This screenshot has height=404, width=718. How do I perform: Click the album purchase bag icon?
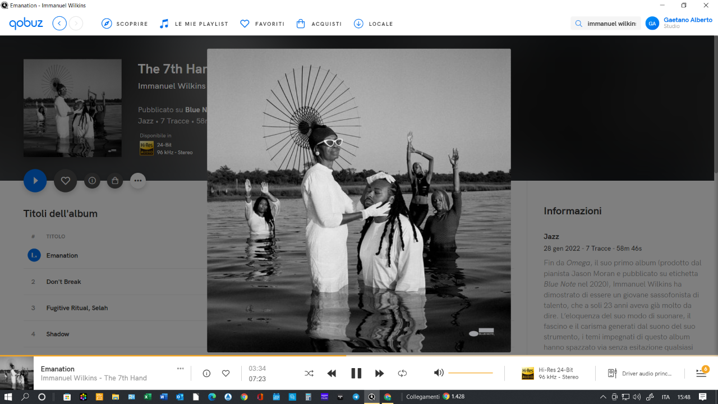[x=115, y=181]
